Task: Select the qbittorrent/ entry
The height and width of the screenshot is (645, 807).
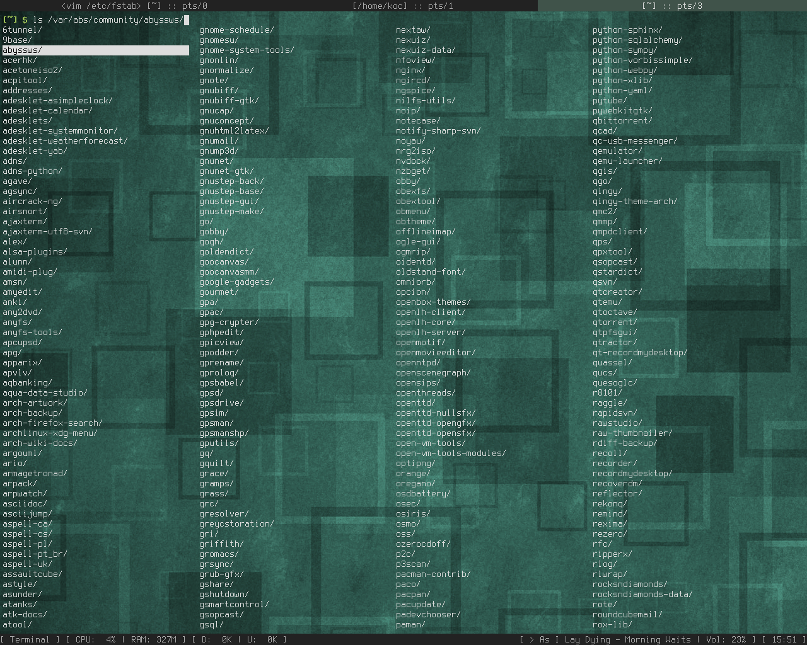Action: point(622,120)
